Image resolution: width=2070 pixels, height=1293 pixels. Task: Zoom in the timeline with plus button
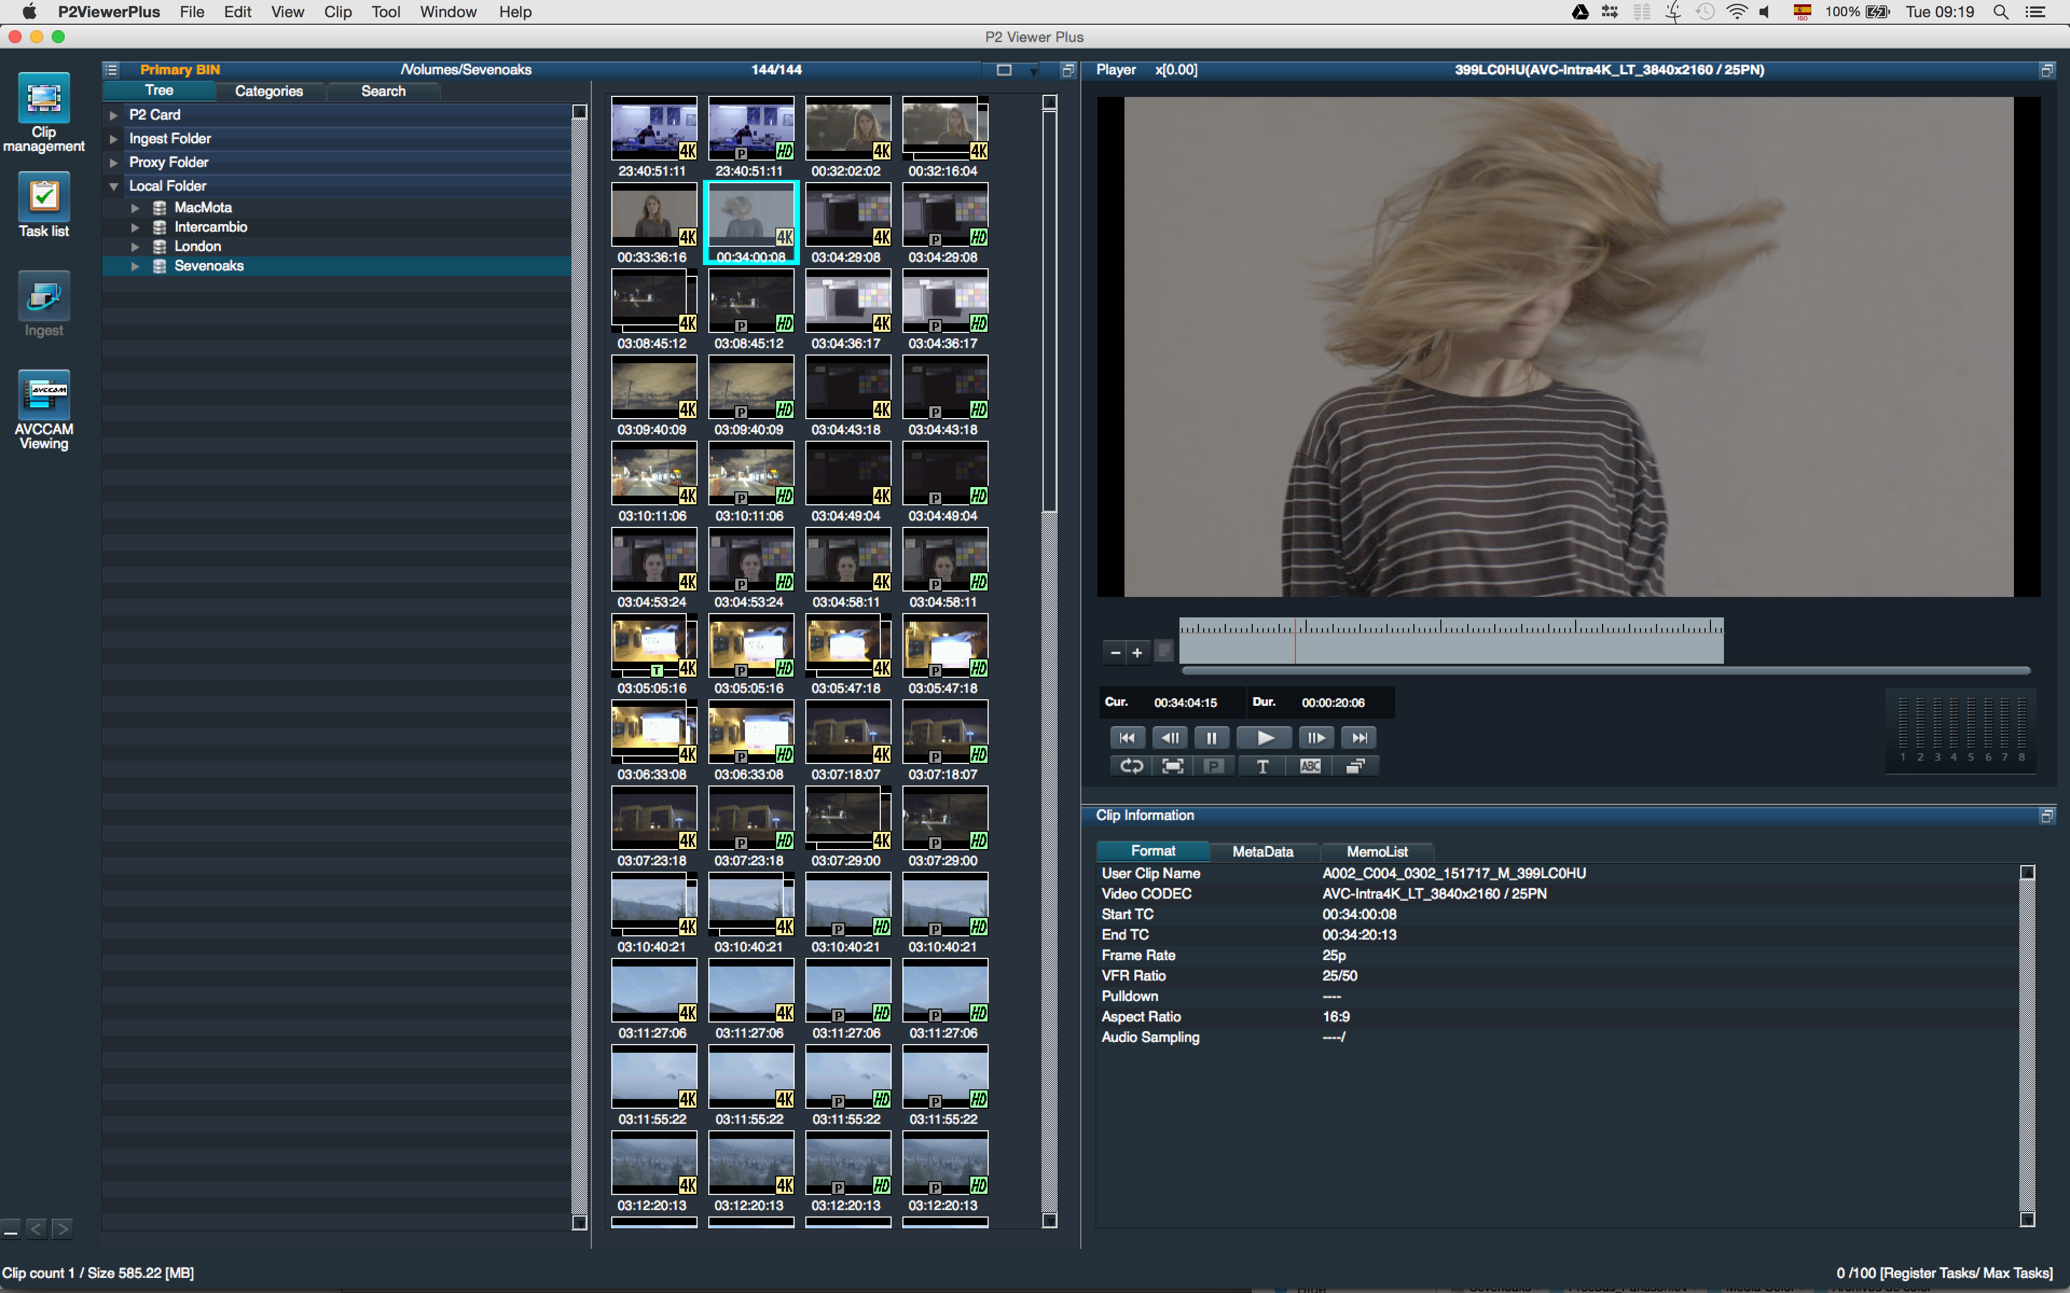1137,654
